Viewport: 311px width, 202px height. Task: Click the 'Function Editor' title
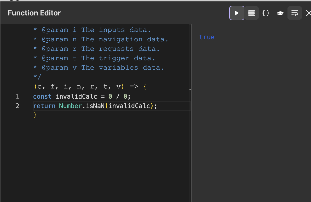[34, 13]
